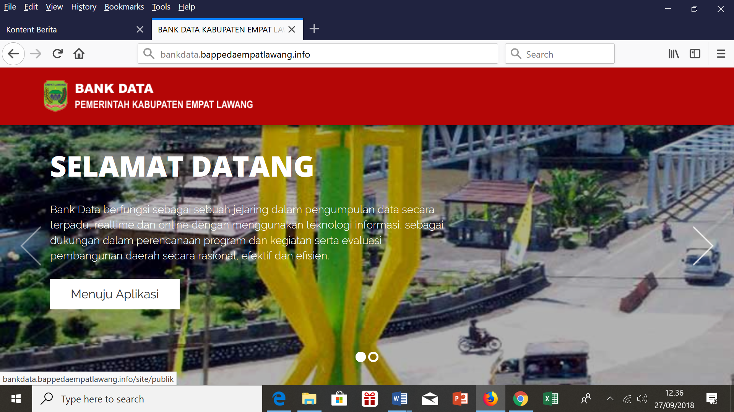Open the Firefox hamburger menu
This screenshot has width=734, height=412.
coord(721,54)
